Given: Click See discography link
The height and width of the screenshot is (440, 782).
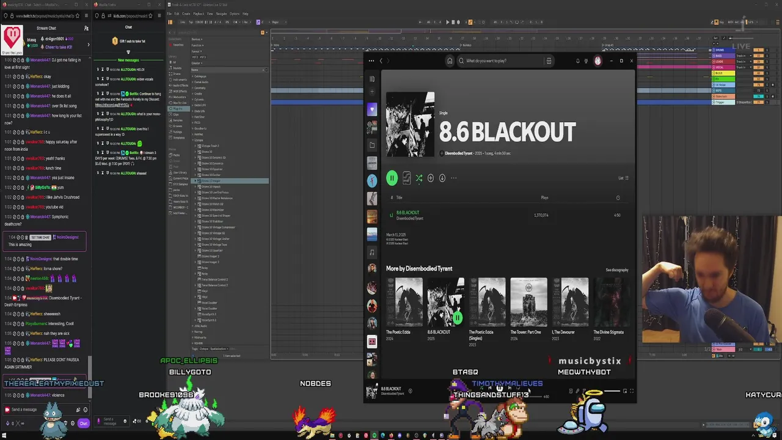Looking at the screenshot, I should point(617,269).
